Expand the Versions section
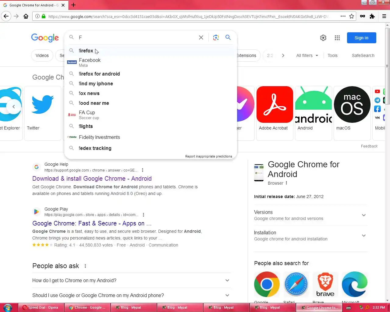The width and height of the screenshot is (390, 312). pos(311,215)
